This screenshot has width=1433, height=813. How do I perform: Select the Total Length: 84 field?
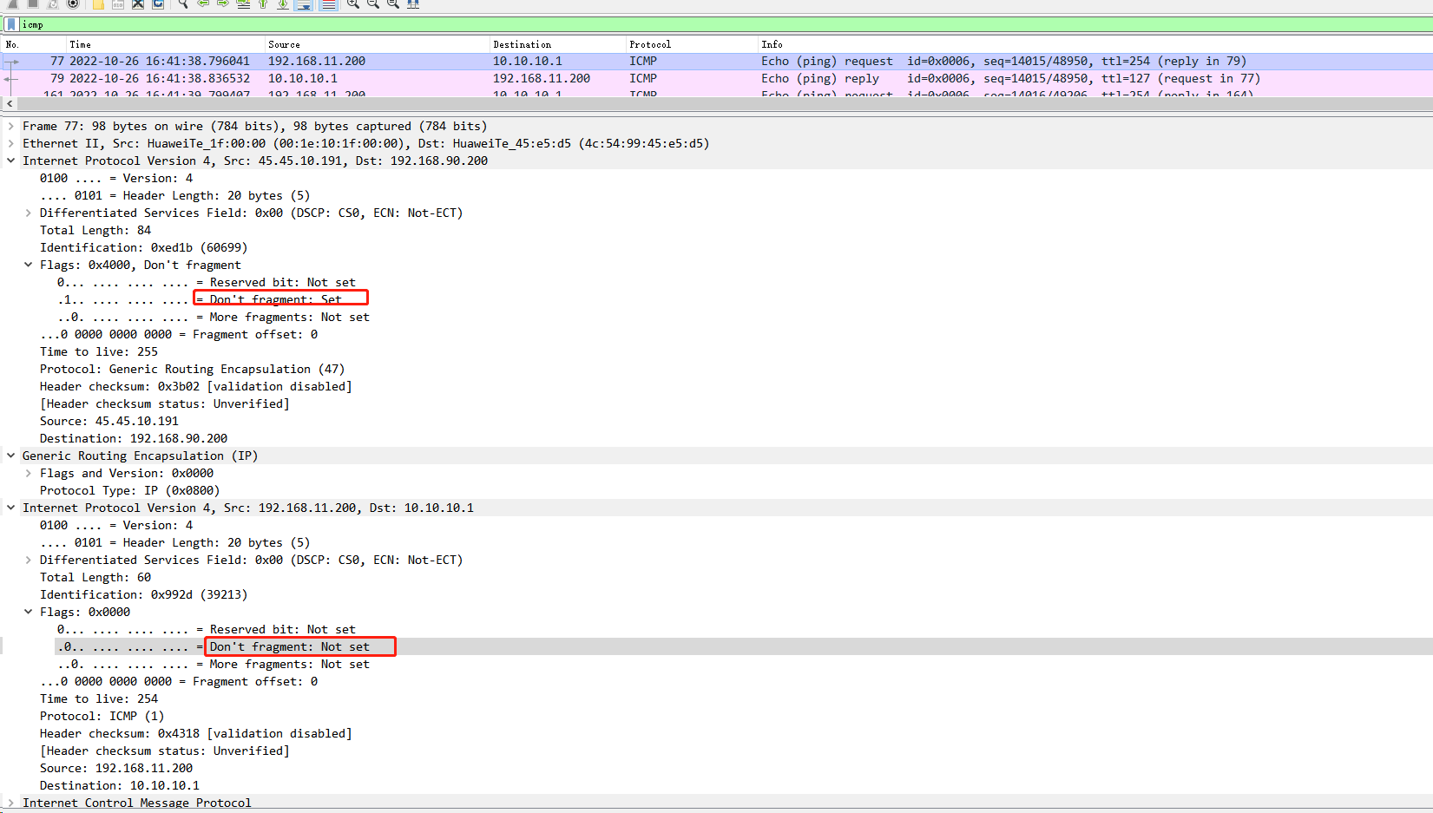click(x=95, y=230)
